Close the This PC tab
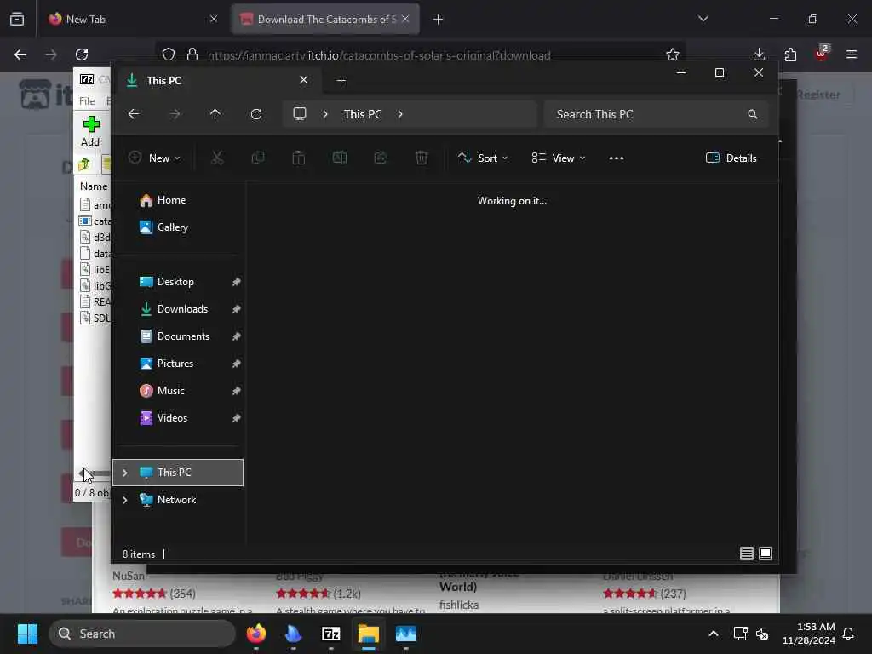 click(x=304, y=80)
